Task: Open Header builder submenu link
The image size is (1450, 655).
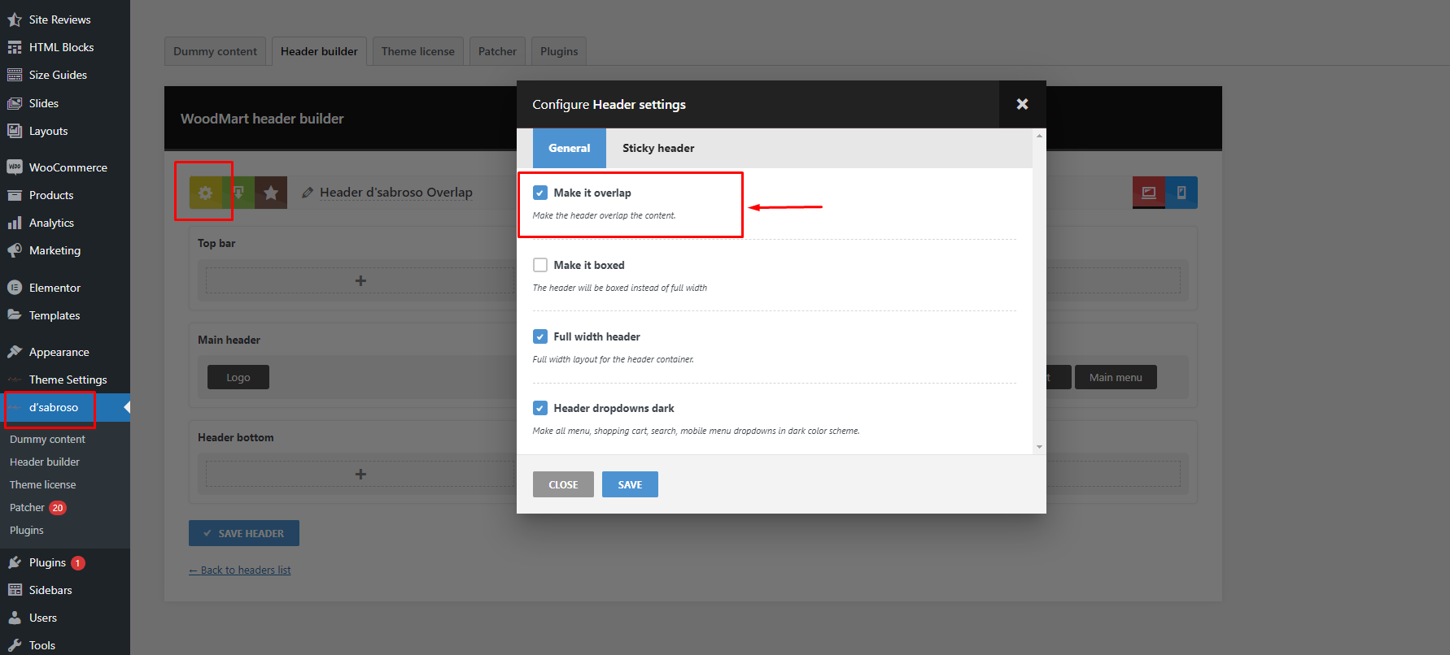Action: (x=45, y=462)
